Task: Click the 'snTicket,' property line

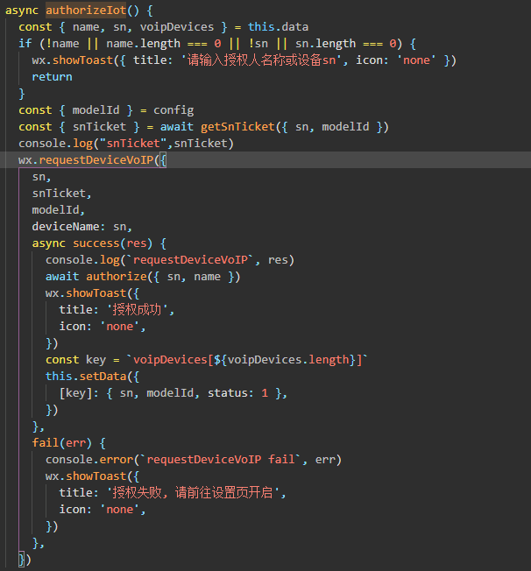Action: click(x=61, y=194)
